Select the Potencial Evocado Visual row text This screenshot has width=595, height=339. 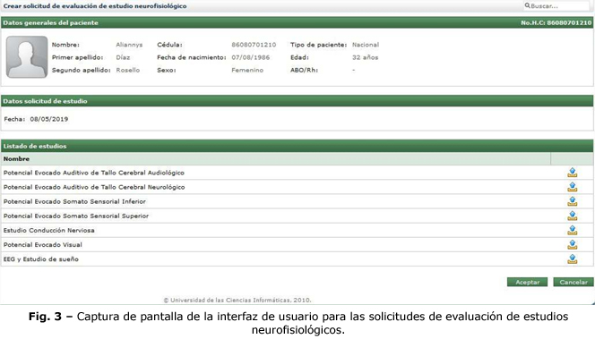coord(43,245)
